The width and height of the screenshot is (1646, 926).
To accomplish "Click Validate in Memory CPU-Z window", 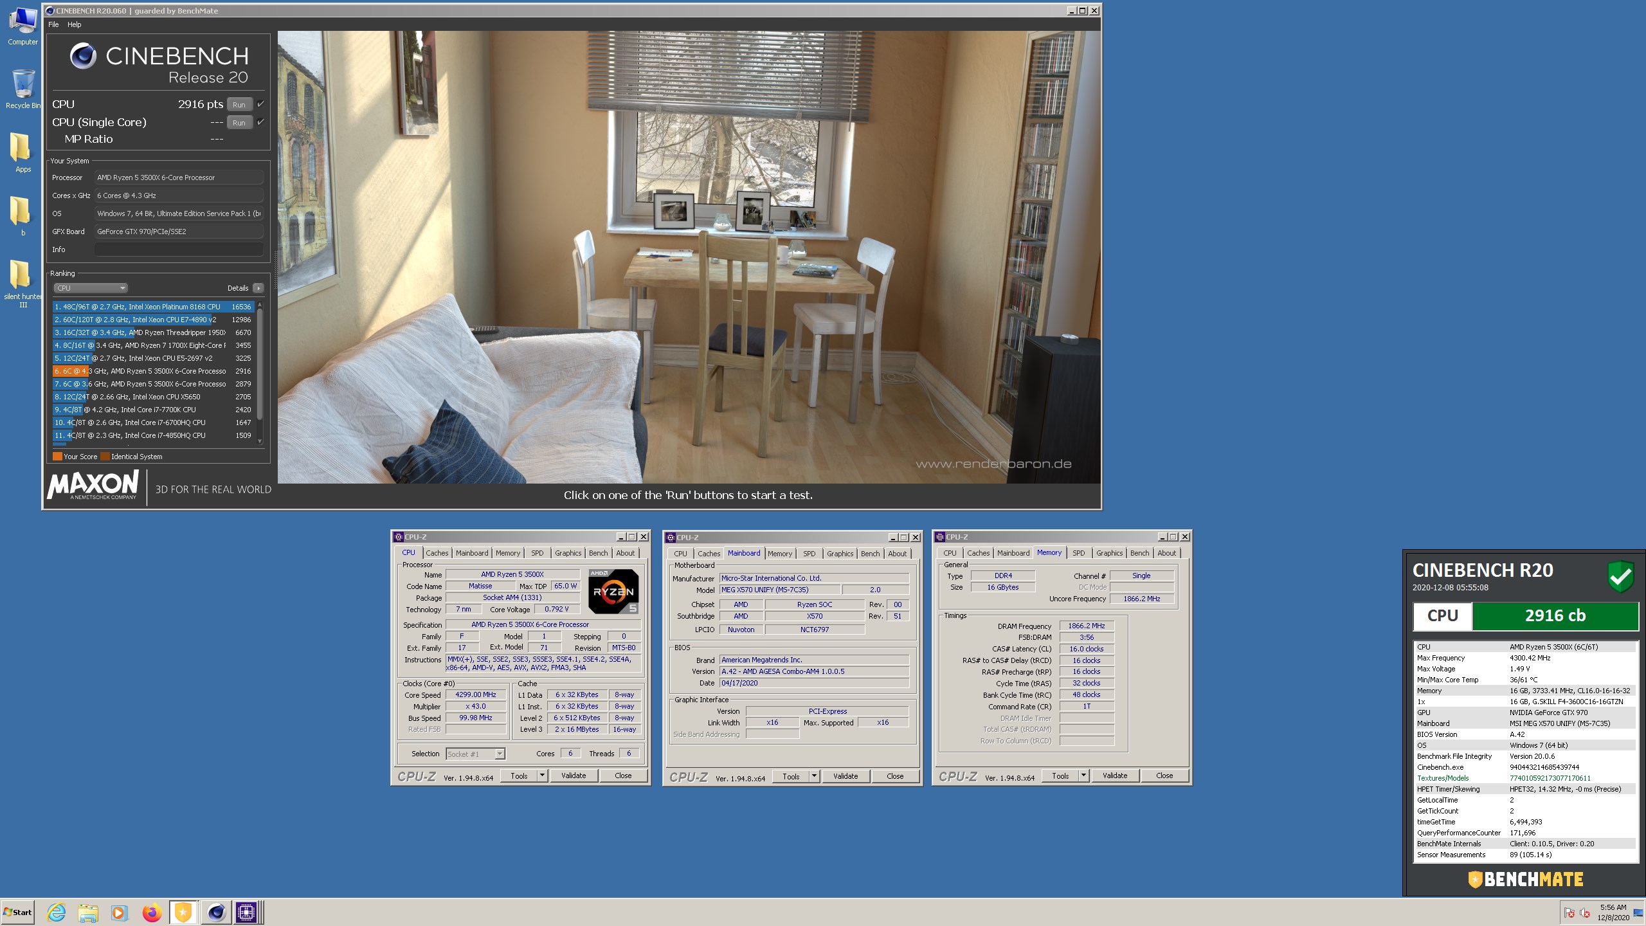I will 1115,776.
